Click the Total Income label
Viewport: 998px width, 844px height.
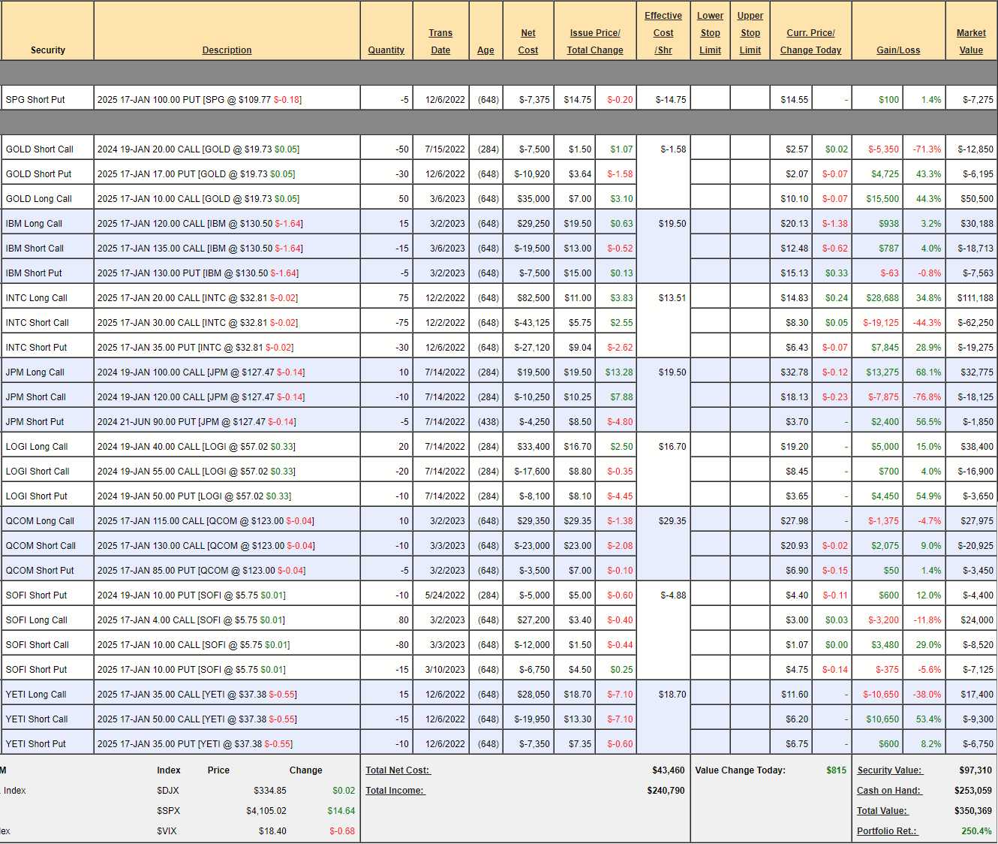coord(395,791)
